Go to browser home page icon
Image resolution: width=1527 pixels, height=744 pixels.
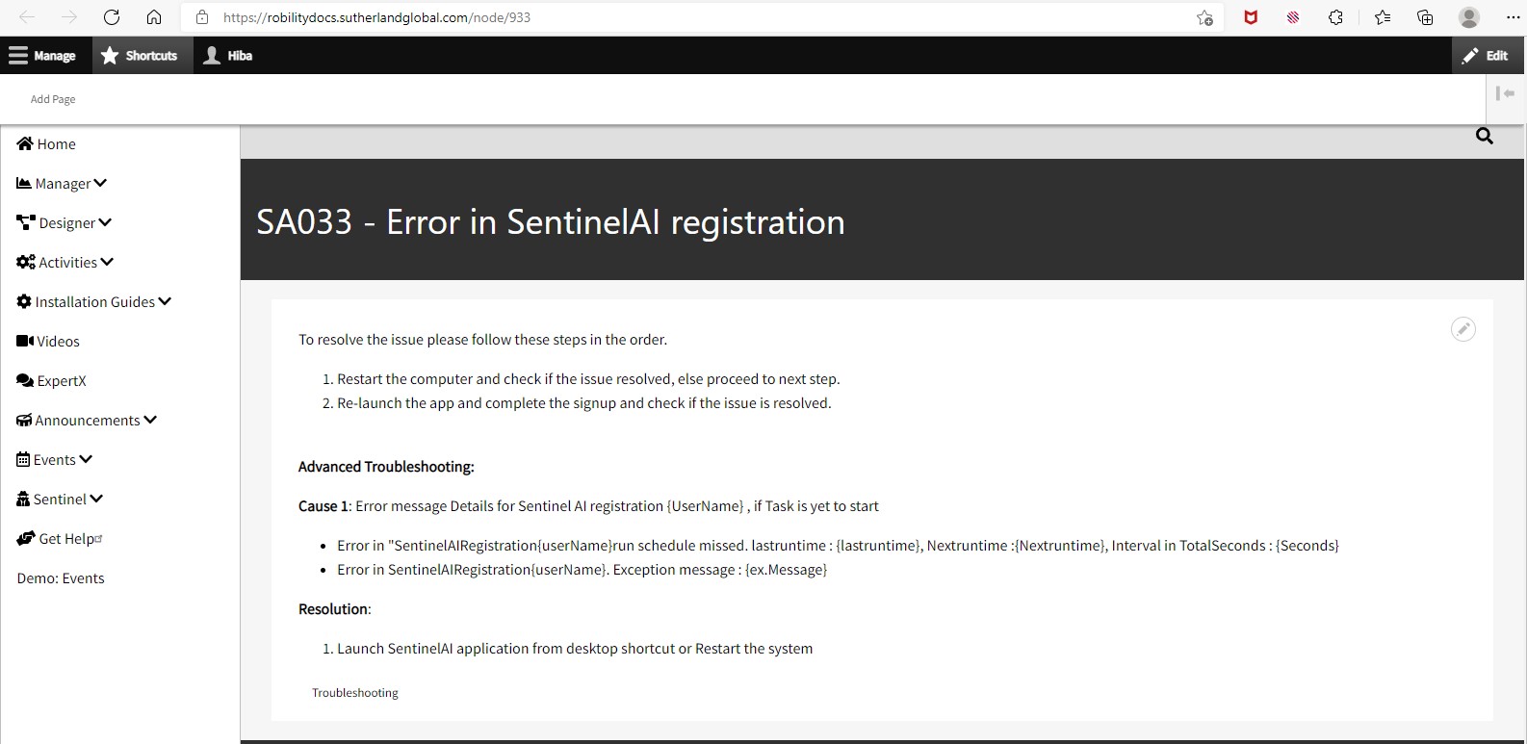pos(154,17)
